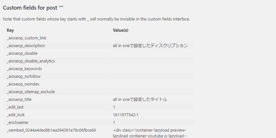The width and height of the screenshot is (276, 138).
Task: Click the _edit_last key
Action: (x=15, y=107)
